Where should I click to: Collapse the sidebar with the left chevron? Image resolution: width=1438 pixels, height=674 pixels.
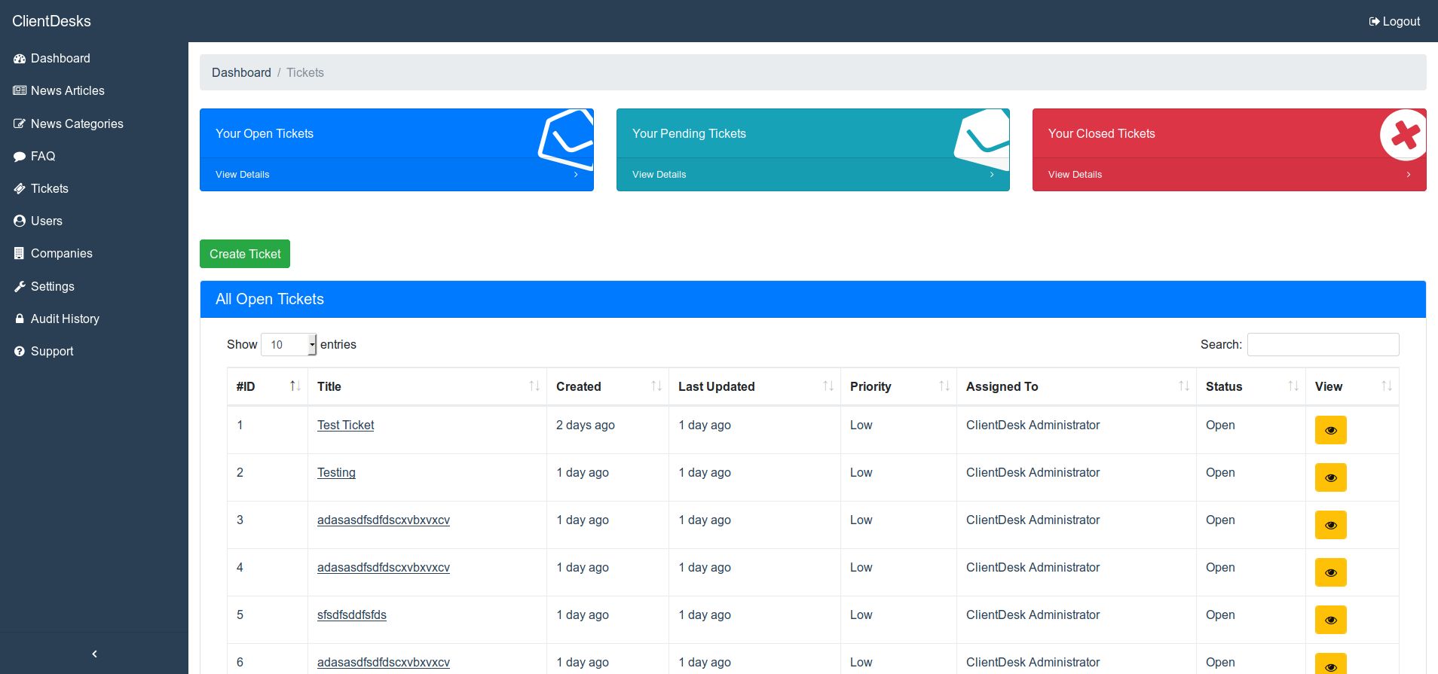pyautogui.click(x=94, y=654)
